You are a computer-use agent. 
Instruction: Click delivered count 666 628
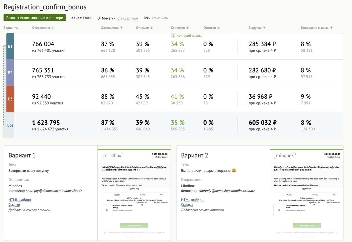click(x=108, y=51)
